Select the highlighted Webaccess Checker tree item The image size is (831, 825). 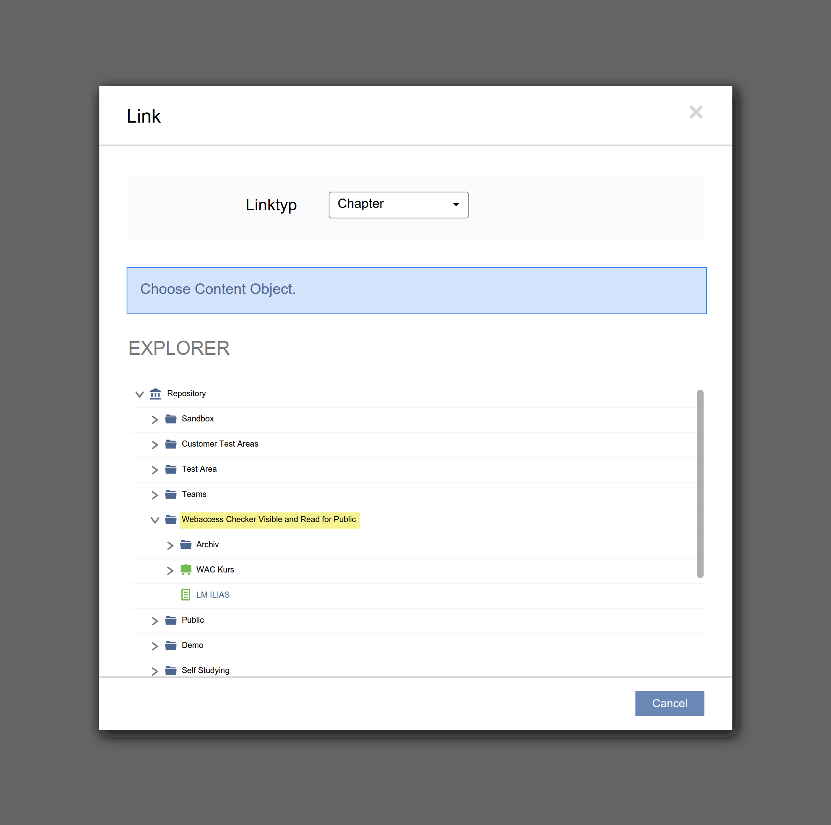tap(269, 519)
